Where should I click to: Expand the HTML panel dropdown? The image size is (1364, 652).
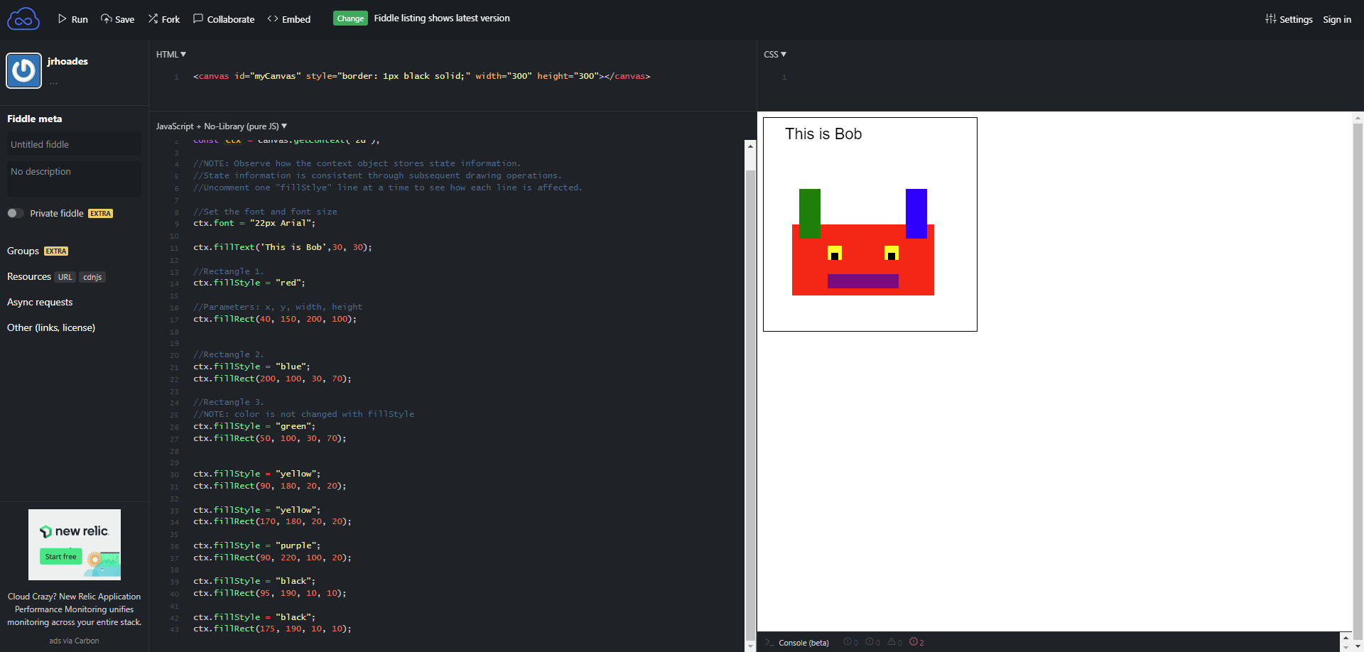171,55
